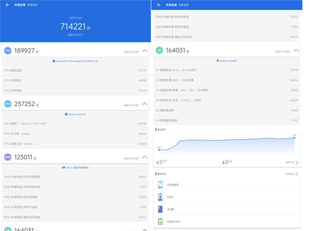Collapse the GPU 237252 score section
The height and width of the screenshot is (231, 309).
[144, 104]
